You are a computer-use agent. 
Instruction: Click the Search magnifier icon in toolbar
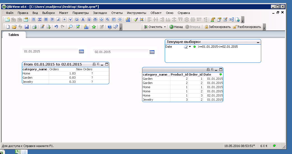coord(70,27)
